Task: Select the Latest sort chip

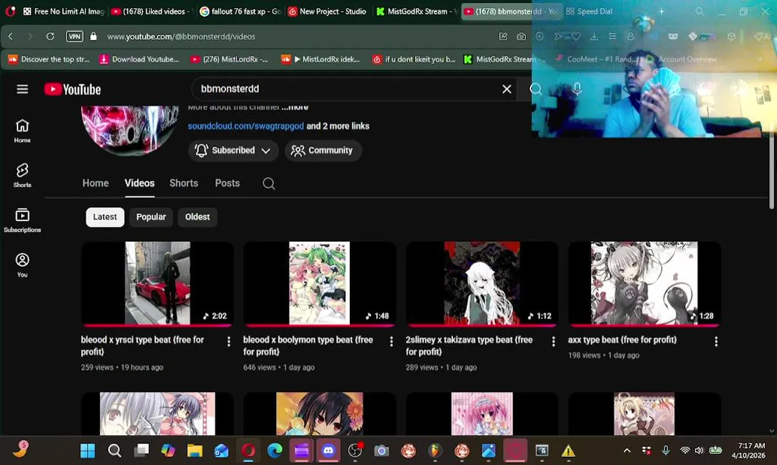Action: (105, 217)
